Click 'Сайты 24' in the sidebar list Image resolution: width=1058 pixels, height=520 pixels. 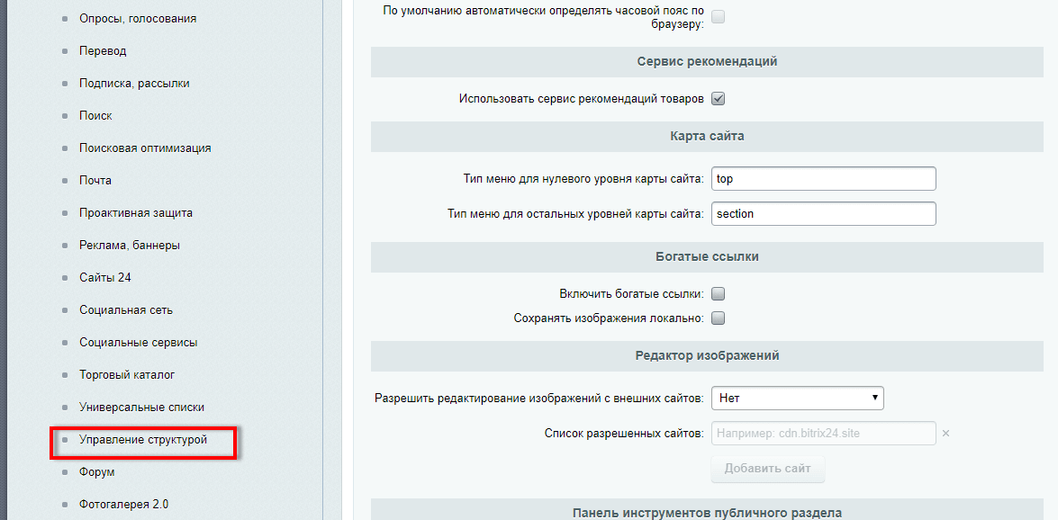point(104,278)
